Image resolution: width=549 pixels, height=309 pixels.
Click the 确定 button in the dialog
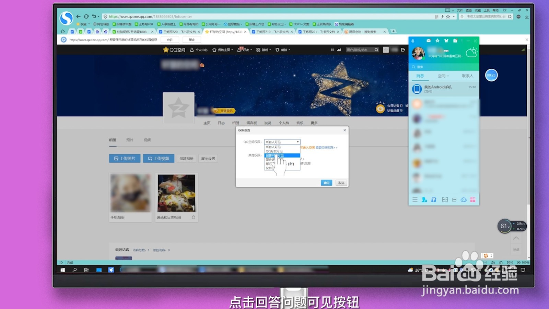pyautogui.click(x=326, y=183)
